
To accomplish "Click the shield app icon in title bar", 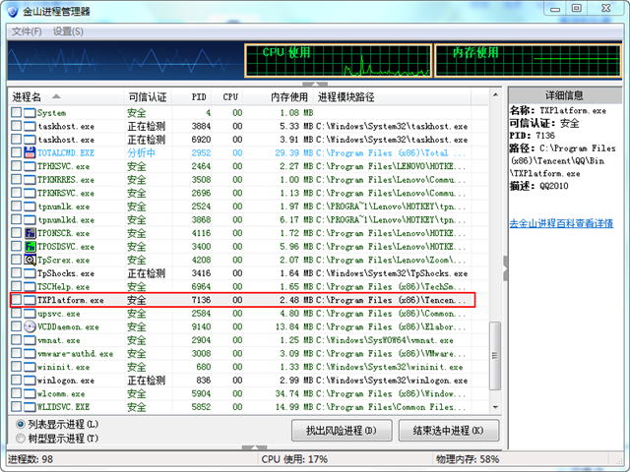I will (13, 11).
